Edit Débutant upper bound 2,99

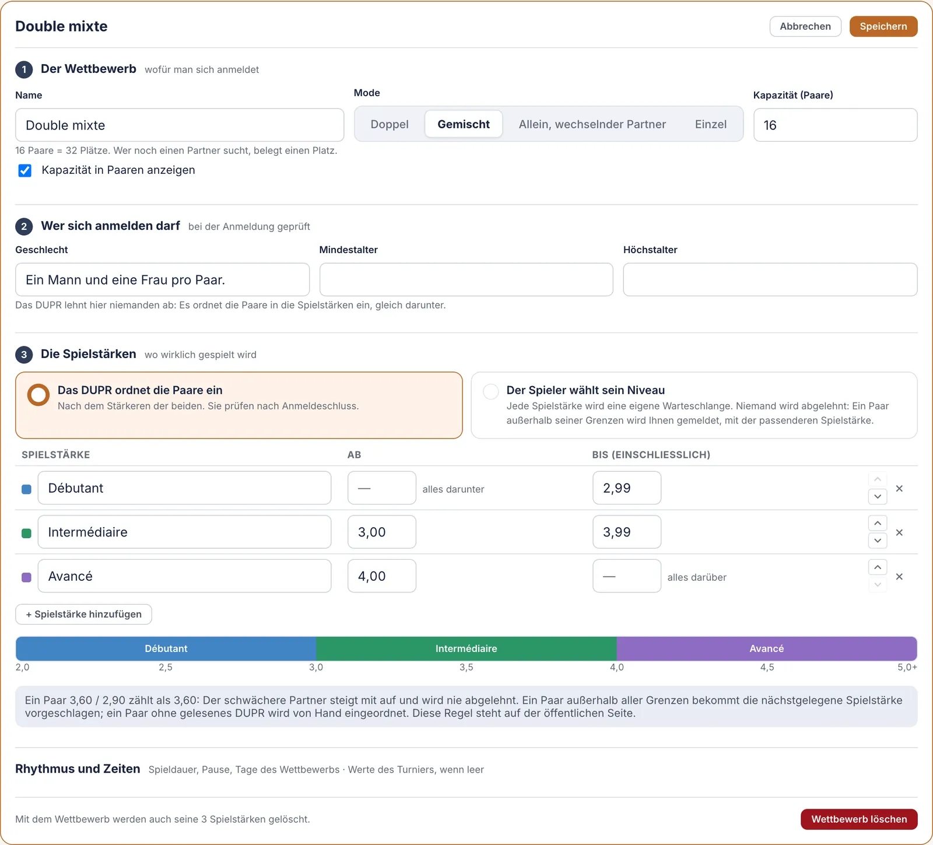click(627, 488)
